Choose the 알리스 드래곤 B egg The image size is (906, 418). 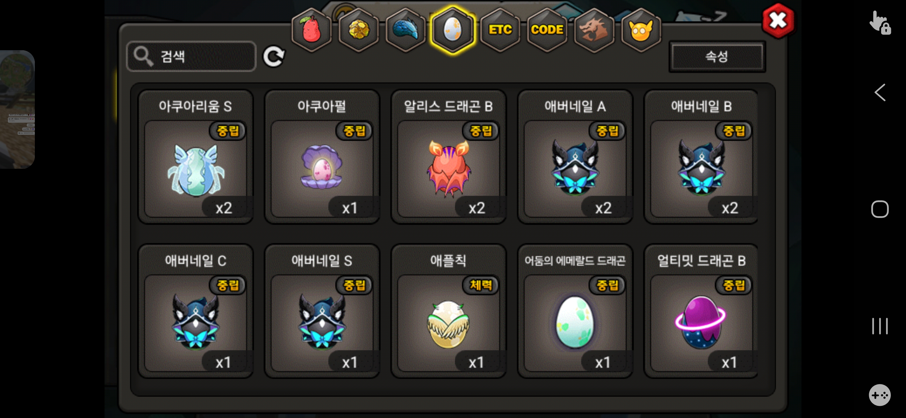[448, 157]
